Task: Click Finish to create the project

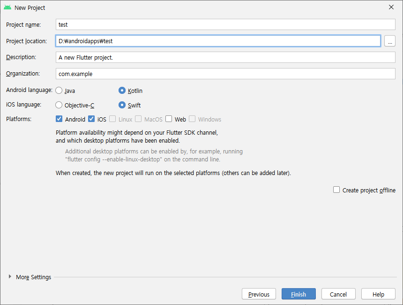Action: (x=299, y=294)
